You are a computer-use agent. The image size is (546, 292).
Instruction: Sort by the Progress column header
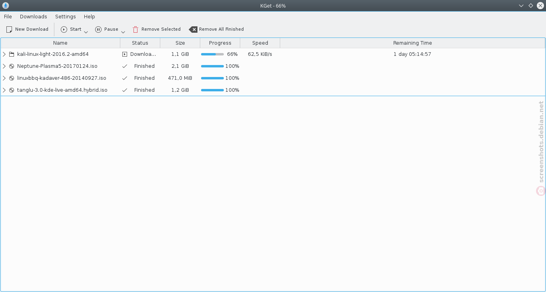click(x=220, y=43)
